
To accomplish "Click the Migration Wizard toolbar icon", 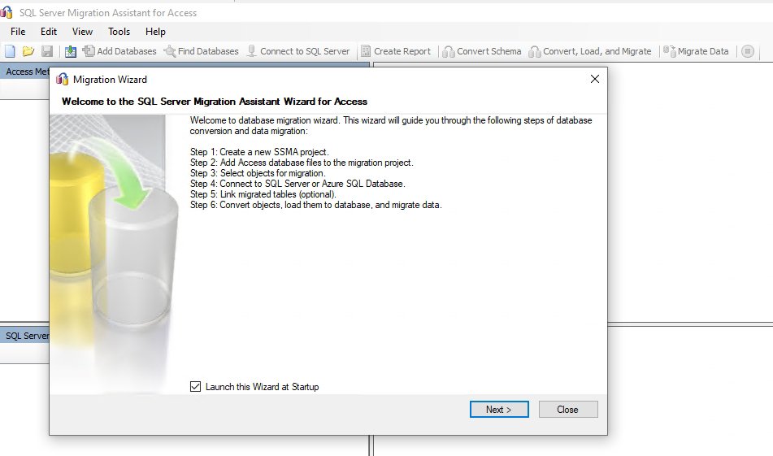I will tap(71, 51).
